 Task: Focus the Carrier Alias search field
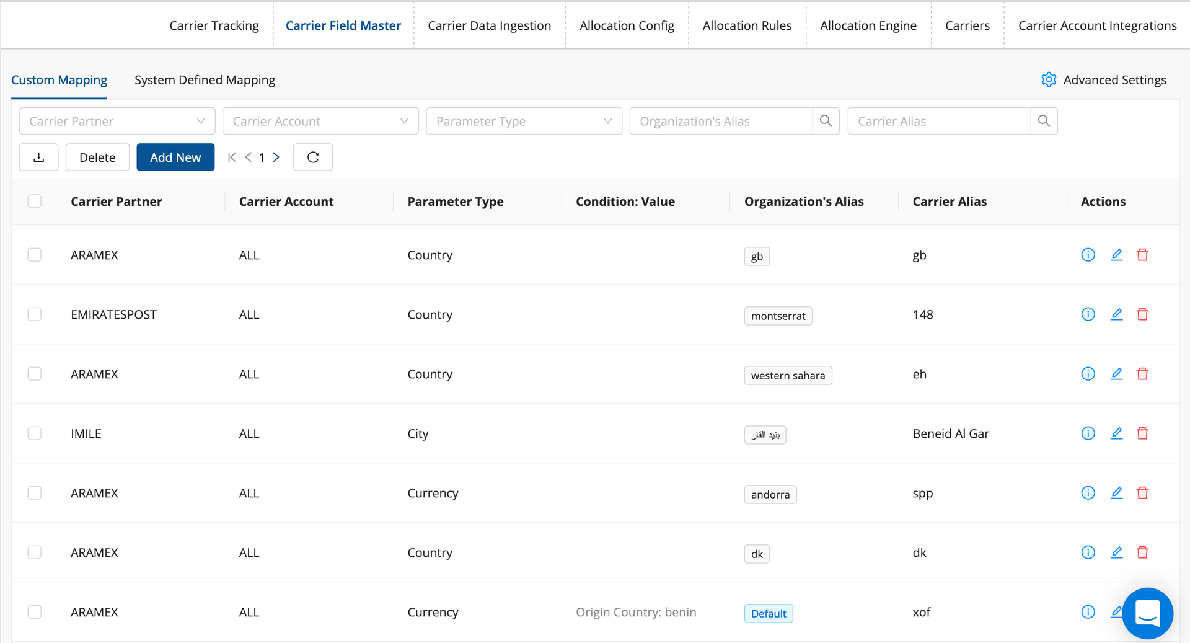938,121
